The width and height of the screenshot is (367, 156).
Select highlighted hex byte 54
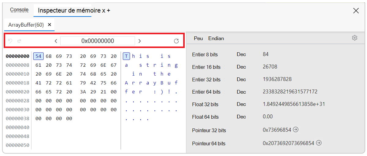click(38, 56)
